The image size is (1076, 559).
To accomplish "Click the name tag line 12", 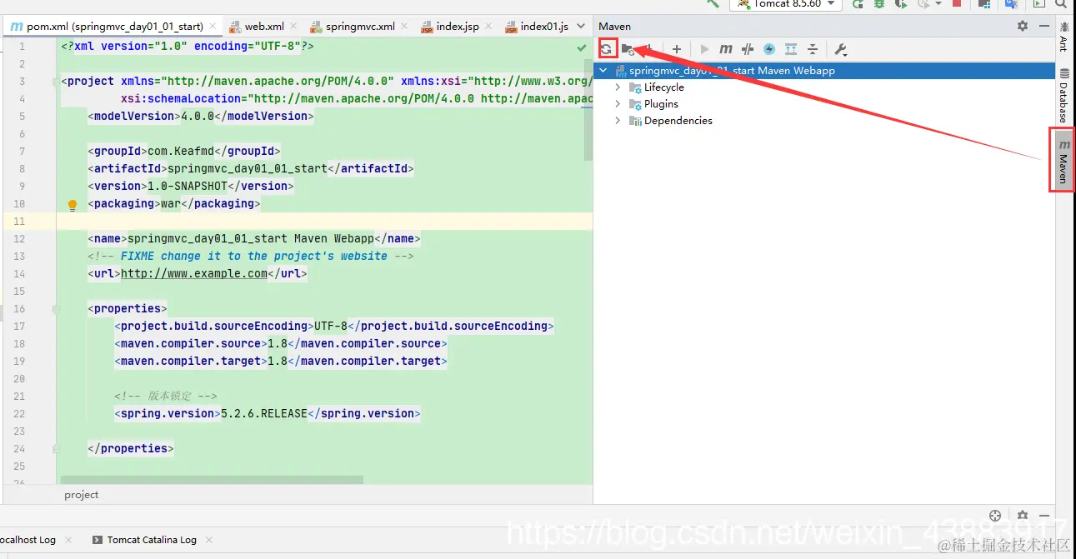I will tap(254, 239).
